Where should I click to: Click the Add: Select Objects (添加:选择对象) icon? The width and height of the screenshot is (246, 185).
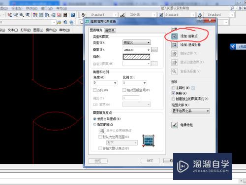tap(174, 45)
